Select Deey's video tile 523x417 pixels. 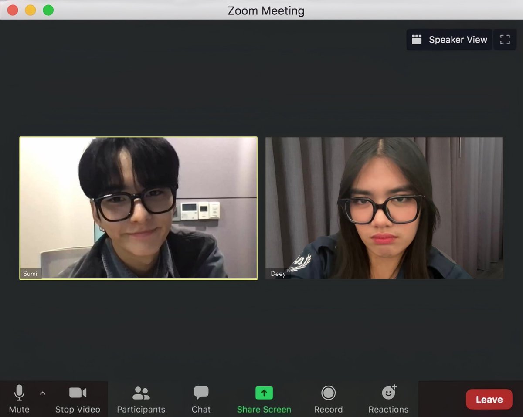[x=384, y=208]
